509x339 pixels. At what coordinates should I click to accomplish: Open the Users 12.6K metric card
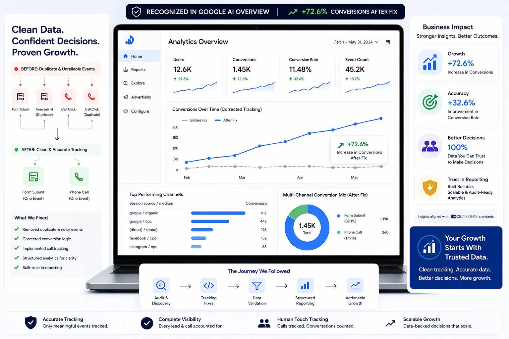pos(195,75)
